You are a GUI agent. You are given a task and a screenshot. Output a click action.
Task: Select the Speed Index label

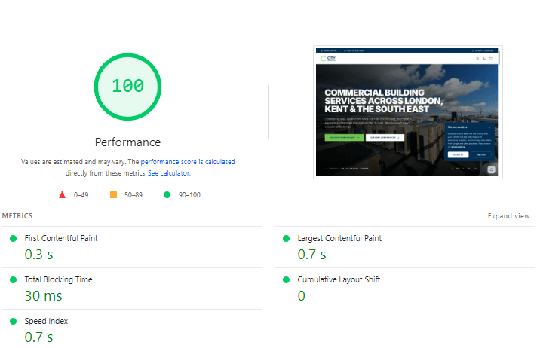[x=46, y=322]
